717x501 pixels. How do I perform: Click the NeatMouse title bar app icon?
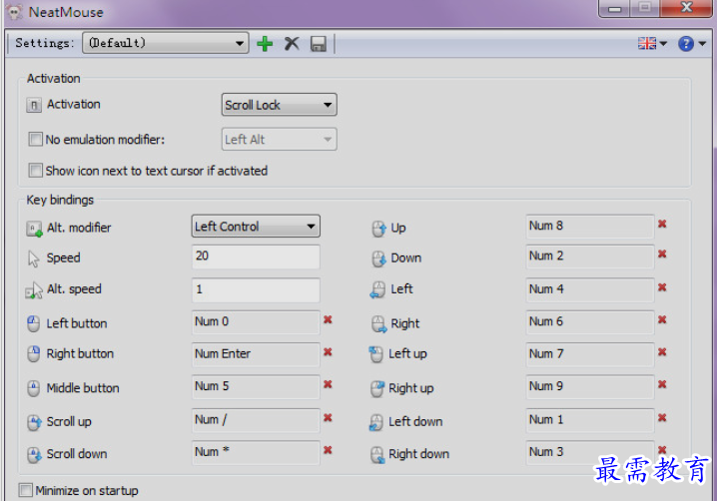tap(15, 12)
